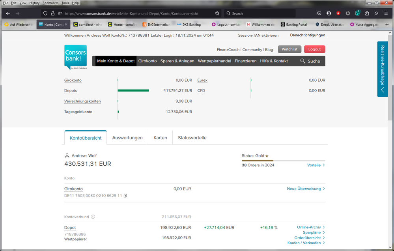Switch to the comdirect - eine browser tab

(x=88, y=24)
